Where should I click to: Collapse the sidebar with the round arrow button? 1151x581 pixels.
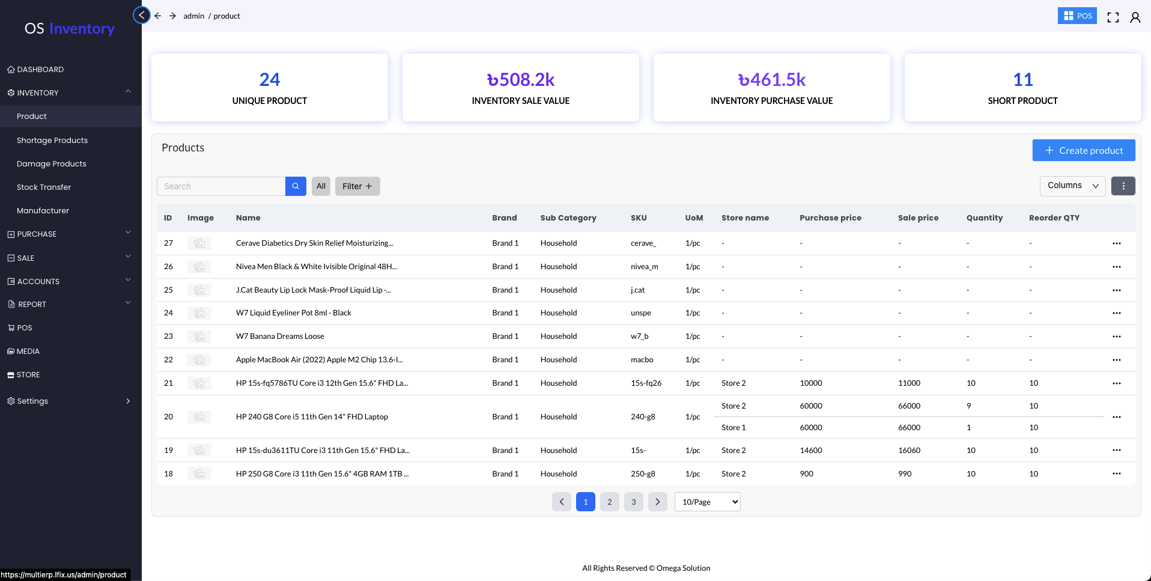pyautogui.click(x=141, y=15)
